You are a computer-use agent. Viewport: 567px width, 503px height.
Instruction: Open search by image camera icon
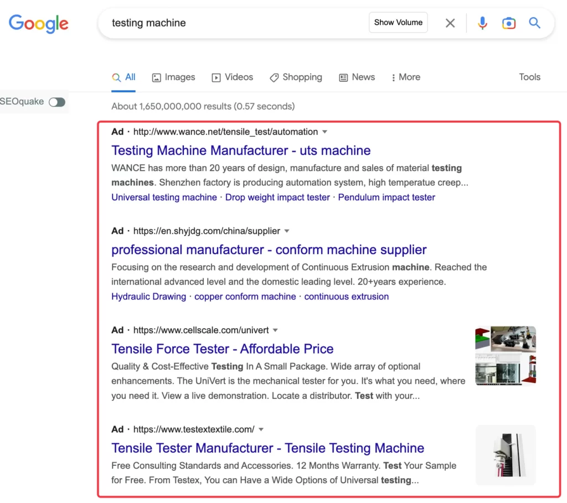click(x=508, y=23)
